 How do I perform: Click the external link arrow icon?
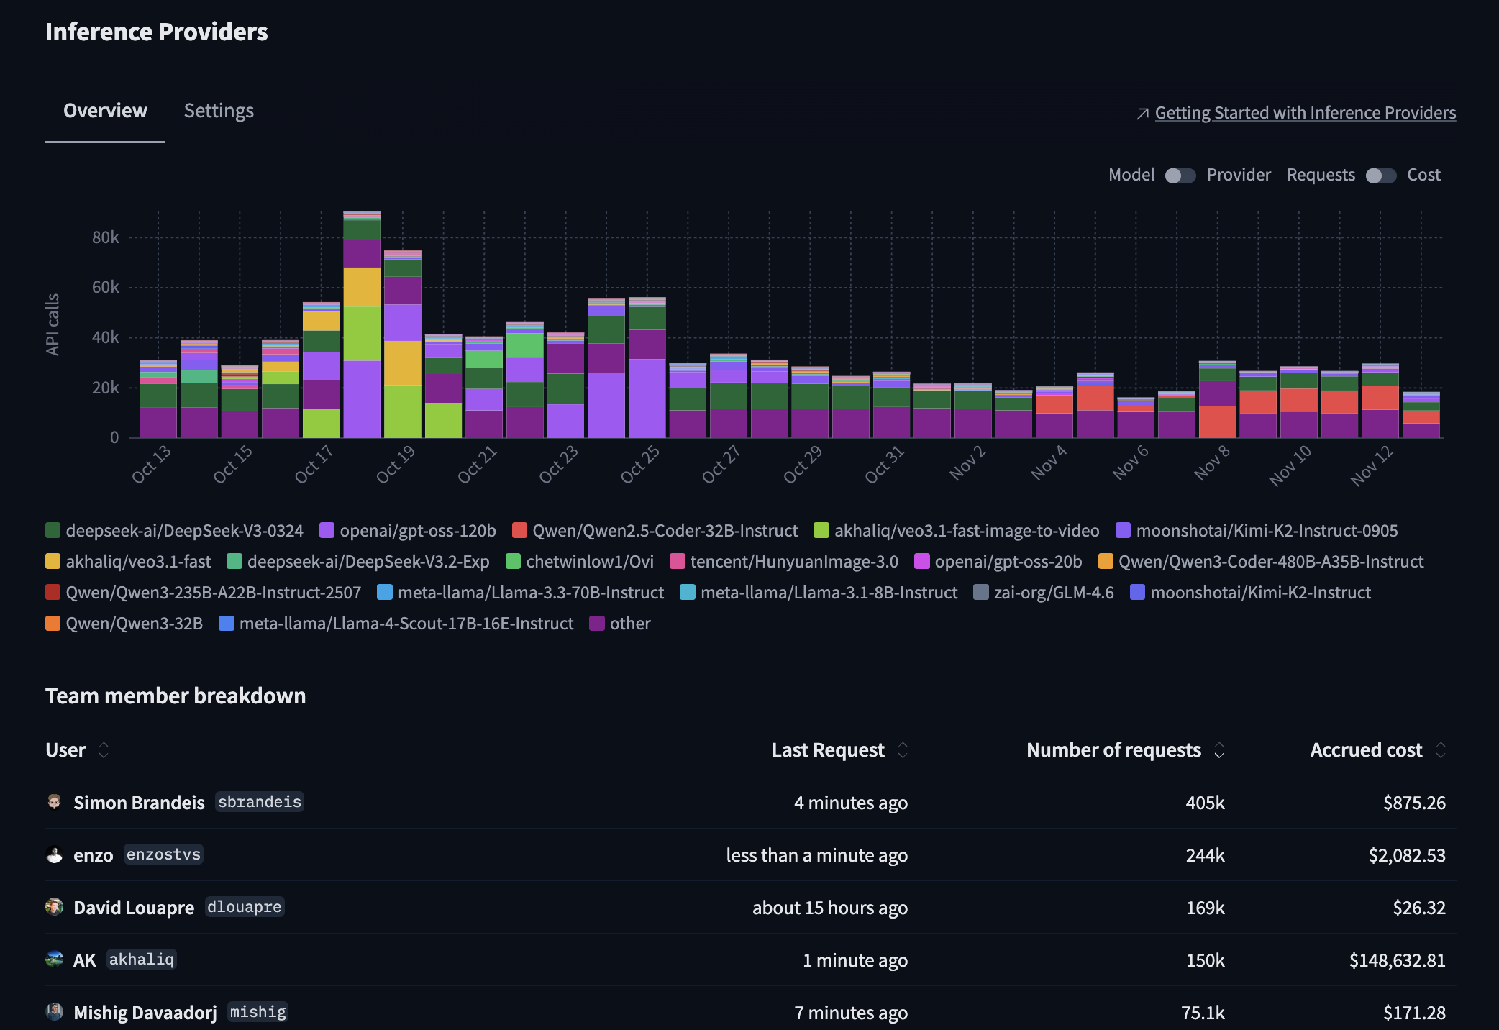click(1142, 114)
